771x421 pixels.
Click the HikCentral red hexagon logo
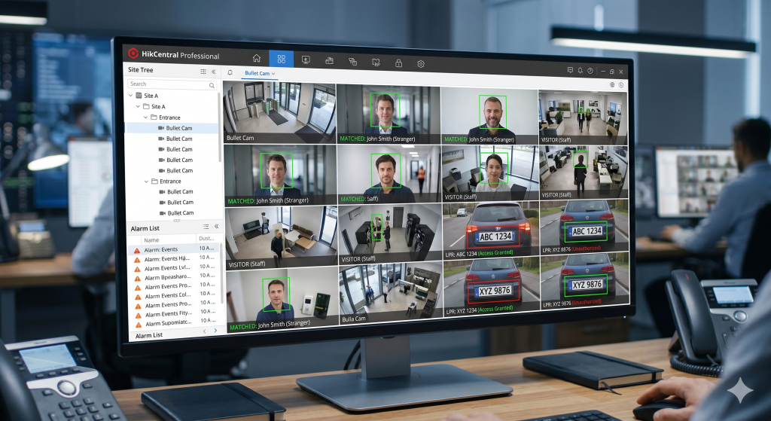click(x=133, y=53)
